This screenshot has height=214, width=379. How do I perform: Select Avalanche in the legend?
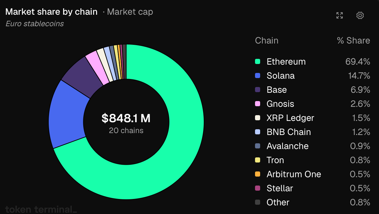click(x=313, y=146)
